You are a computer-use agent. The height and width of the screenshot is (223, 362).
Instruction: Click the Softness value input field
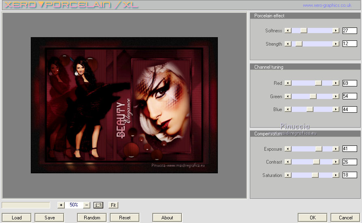(x=349, y=31)
